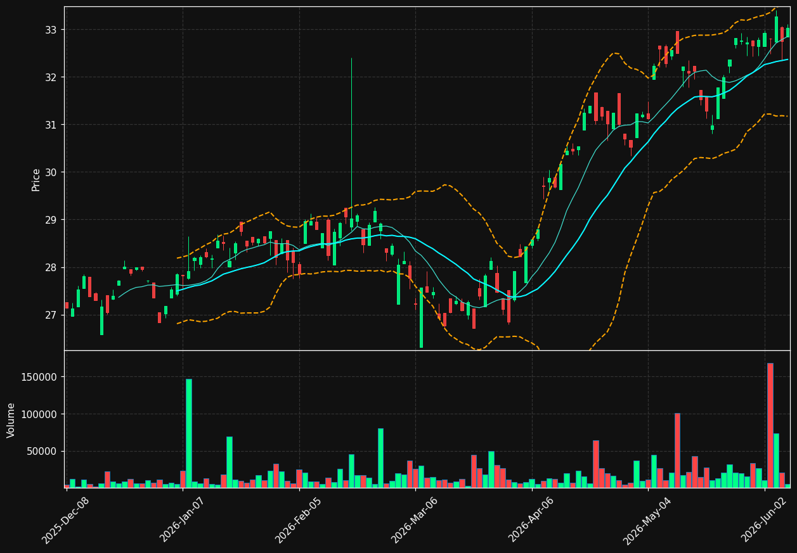
Task: Click the 32 price tick label
Action: click(x=51, y=77)
